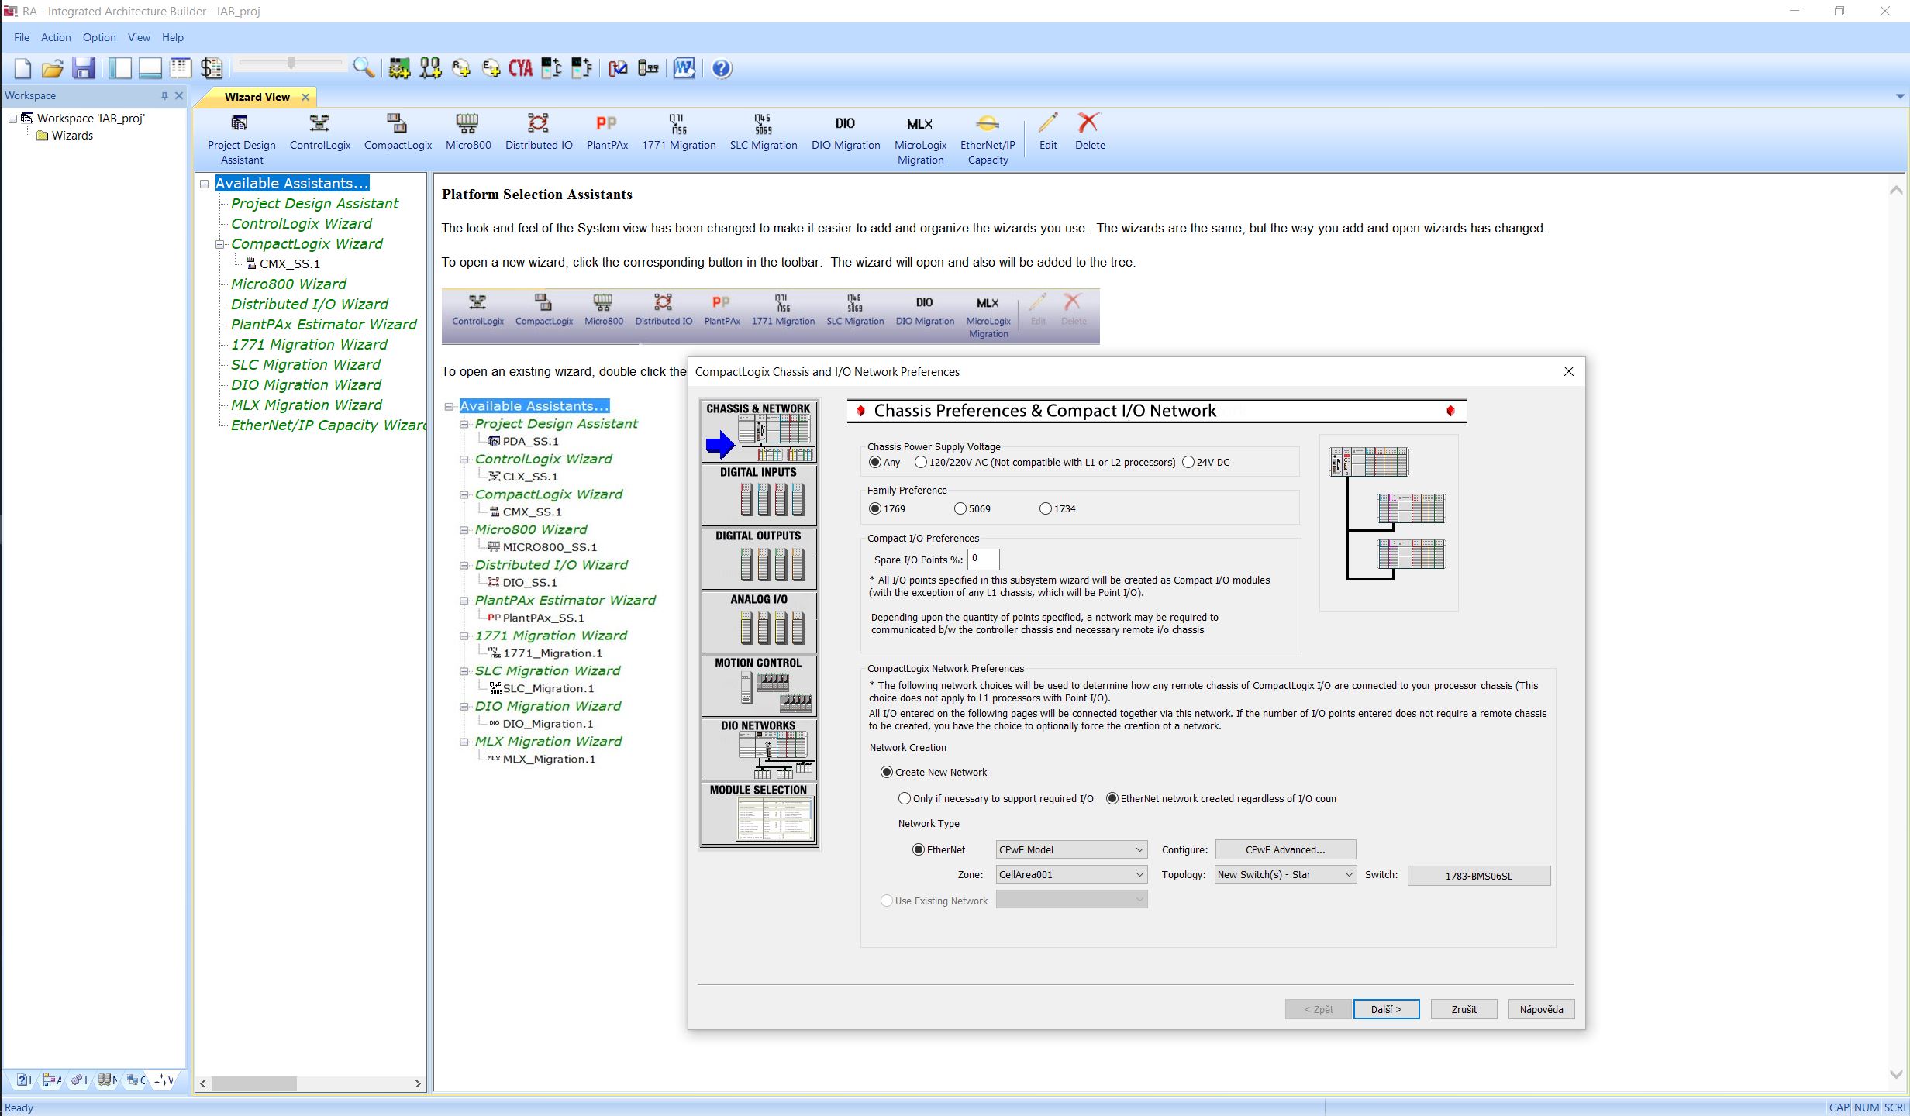
Task: Open the File menu
Action: [x=22, y=37]
